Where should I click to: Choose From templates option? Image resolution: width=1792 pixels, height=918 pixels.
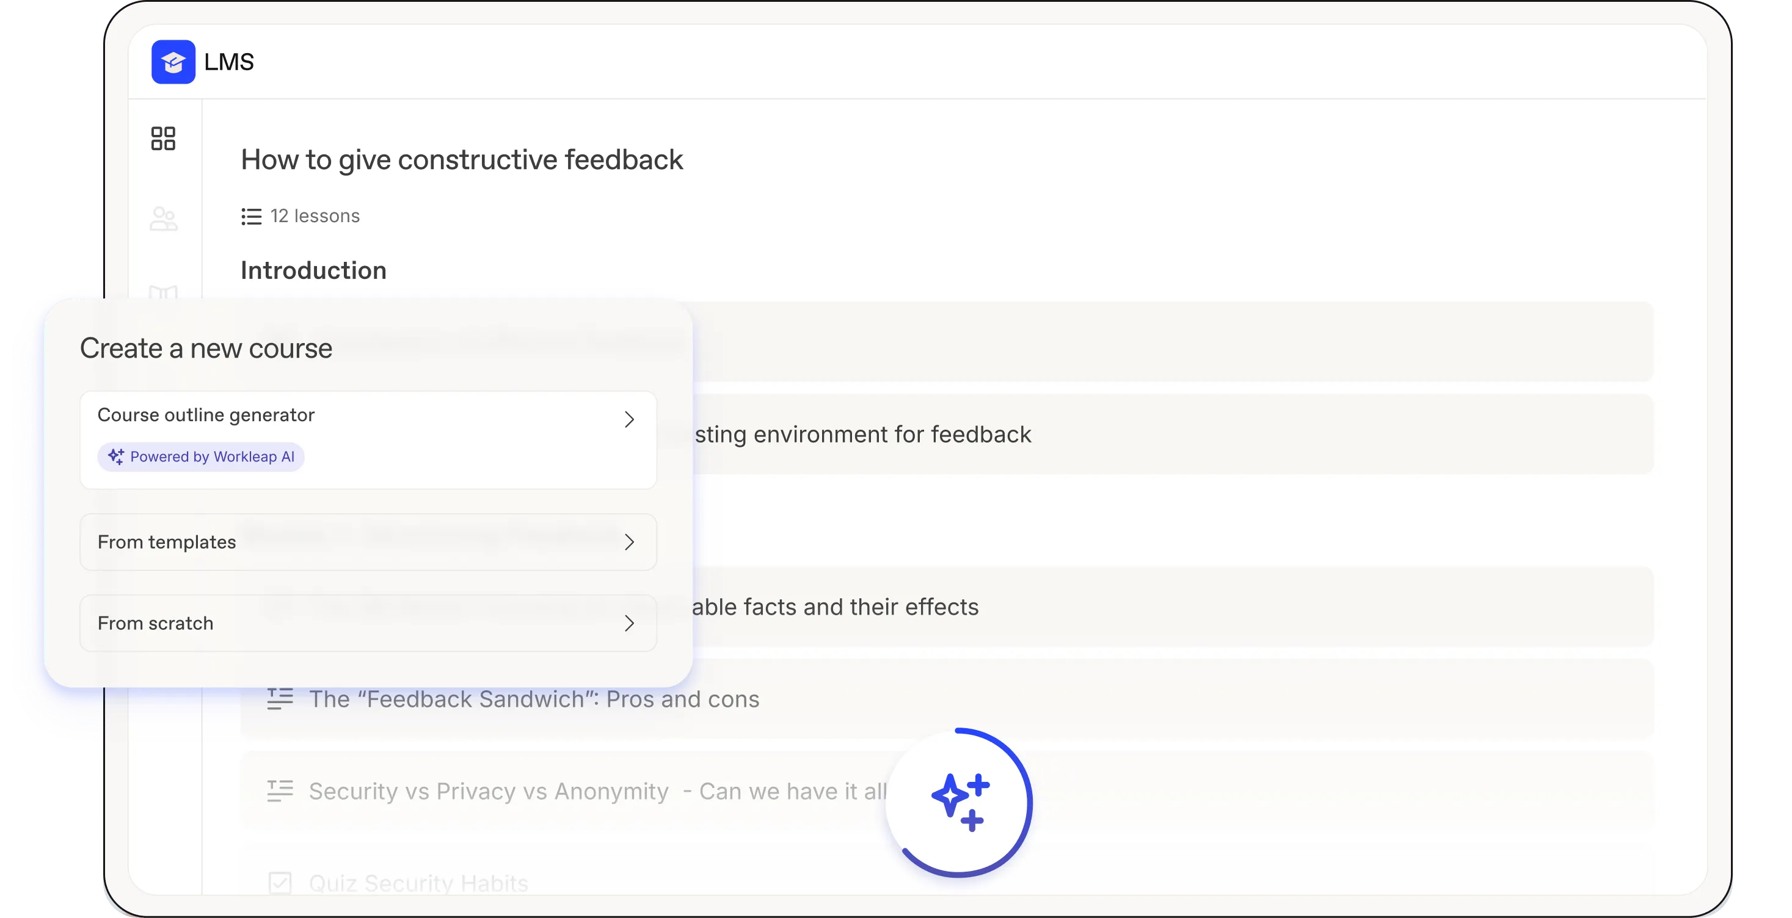368,542
